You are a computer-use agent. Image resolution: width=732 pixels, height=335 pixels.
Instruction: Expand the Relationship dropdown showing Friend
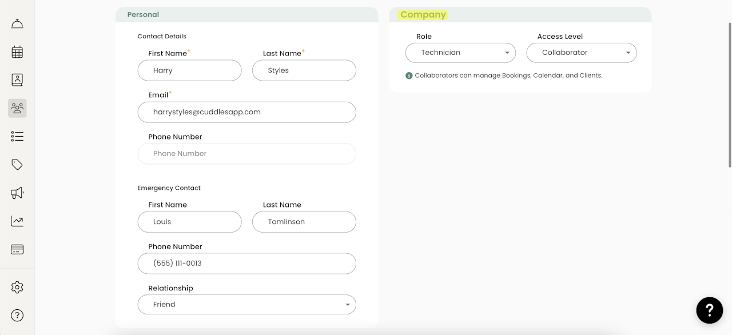pos(246,305)
